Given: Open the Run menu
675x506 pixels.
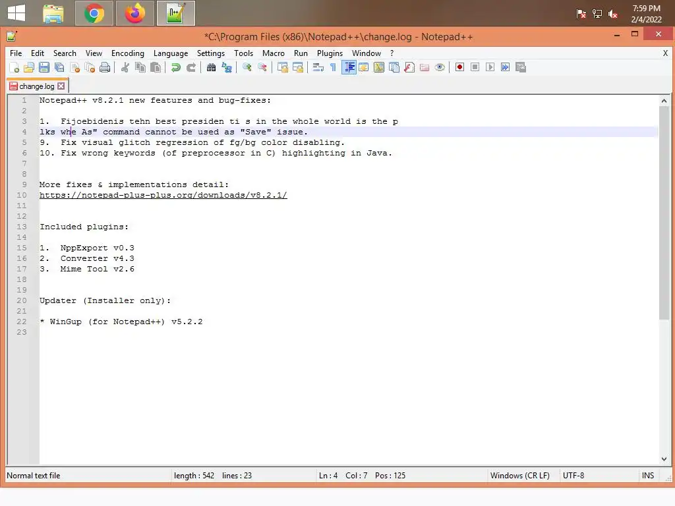Looking at the screenshot, I should [x=301, y=53].
